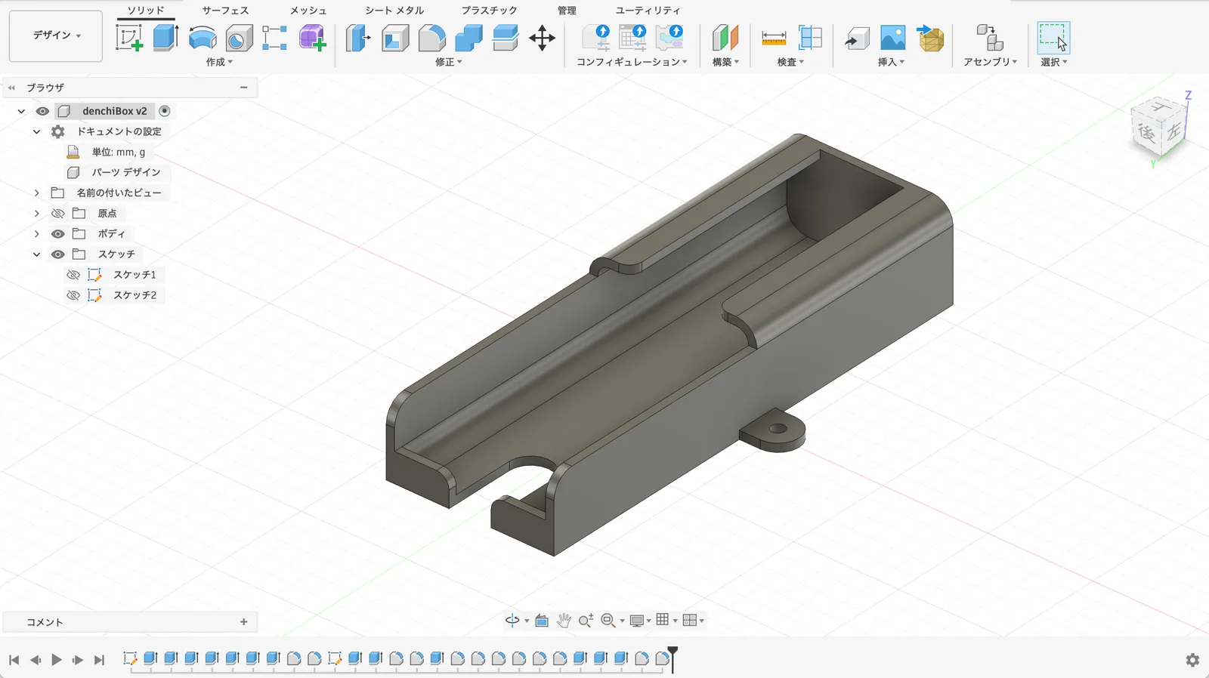The height and width of the screenshot is (678, 1209).
Task: Show the 原点 folder
Action: pyautogui.click(x=57, y=214)
